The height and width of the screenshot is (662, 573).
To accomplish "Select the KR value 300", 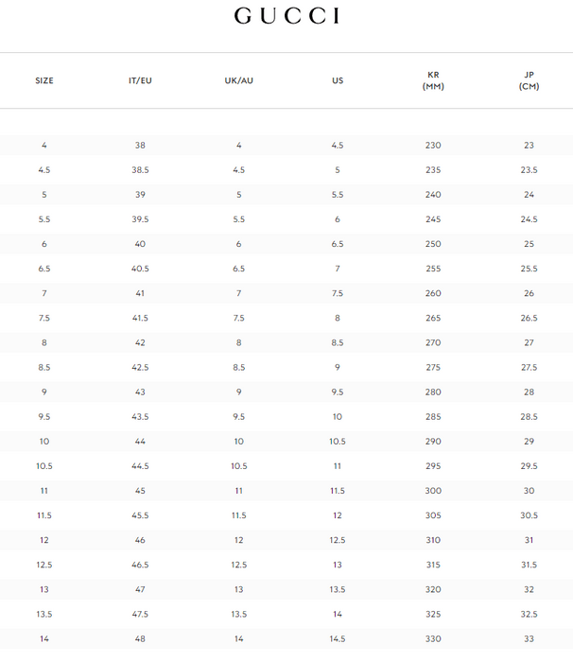I will (x=433, y=491).
